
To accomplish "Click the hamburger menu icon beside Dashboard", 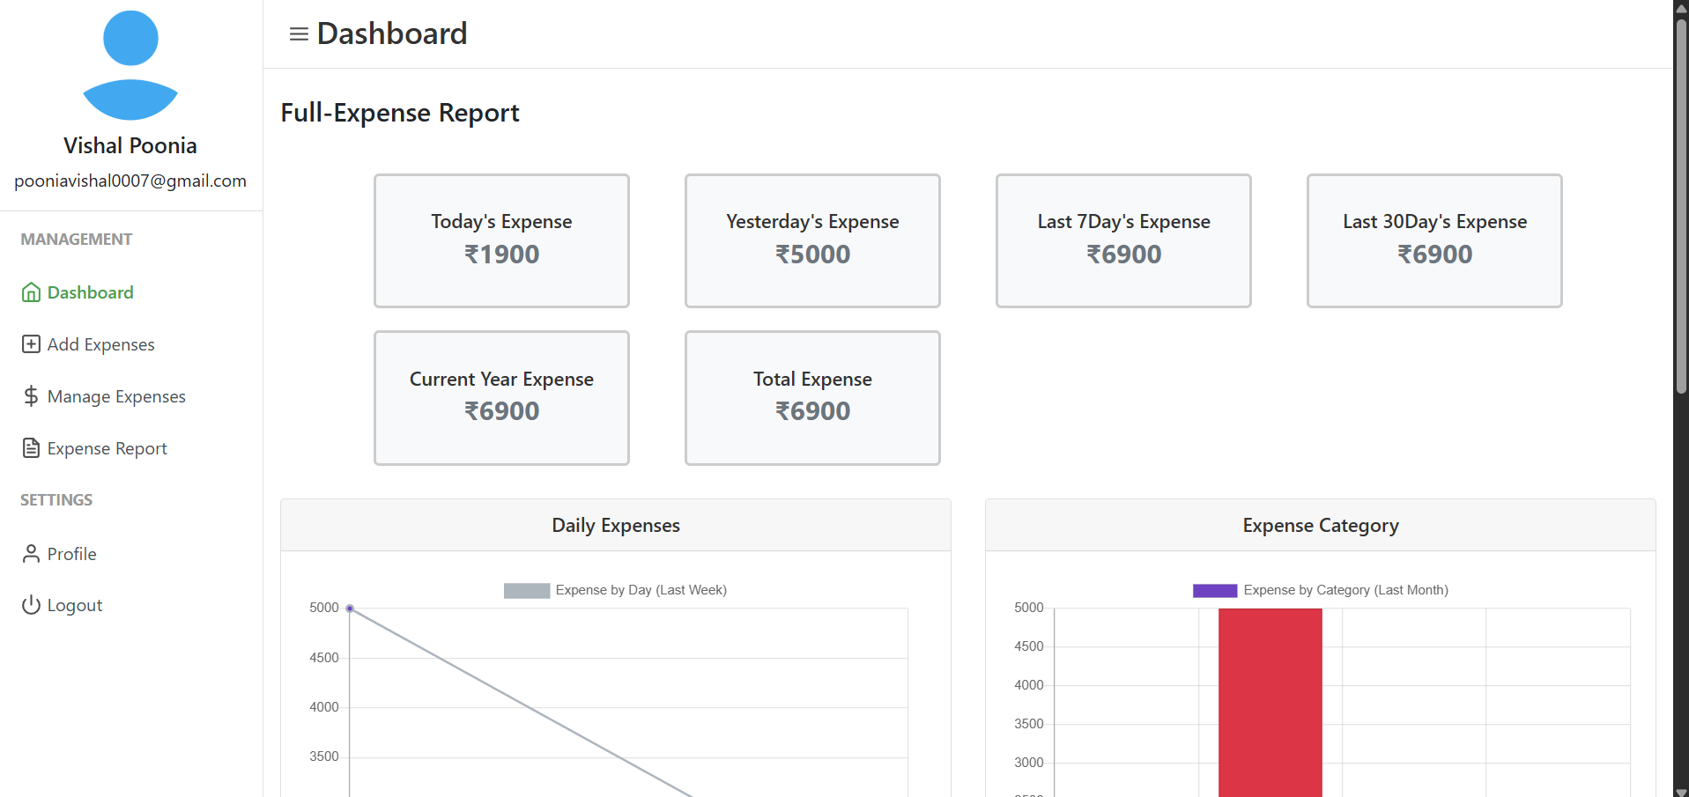I will point(299,34).
